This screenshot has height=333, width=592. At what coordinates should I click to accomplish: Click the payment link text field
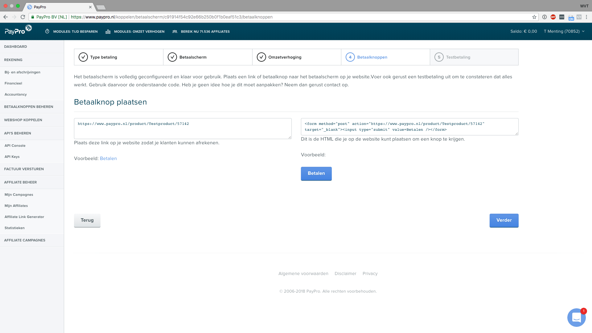(x=183, y=129)
